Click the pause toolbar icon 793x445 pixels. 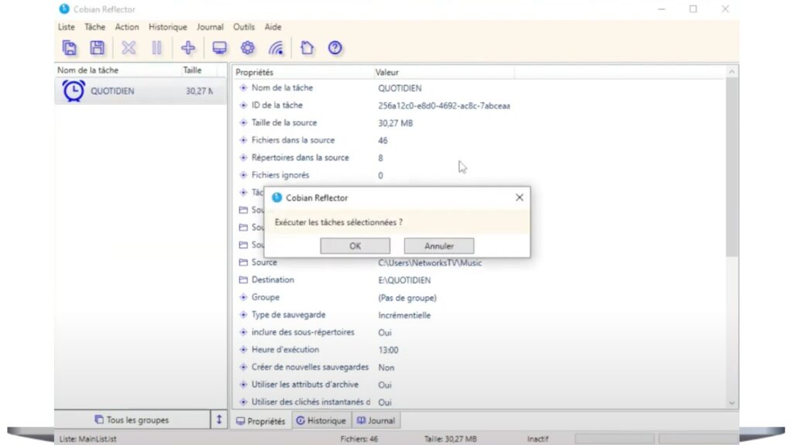pyautogui.click(x=156, y=48)
